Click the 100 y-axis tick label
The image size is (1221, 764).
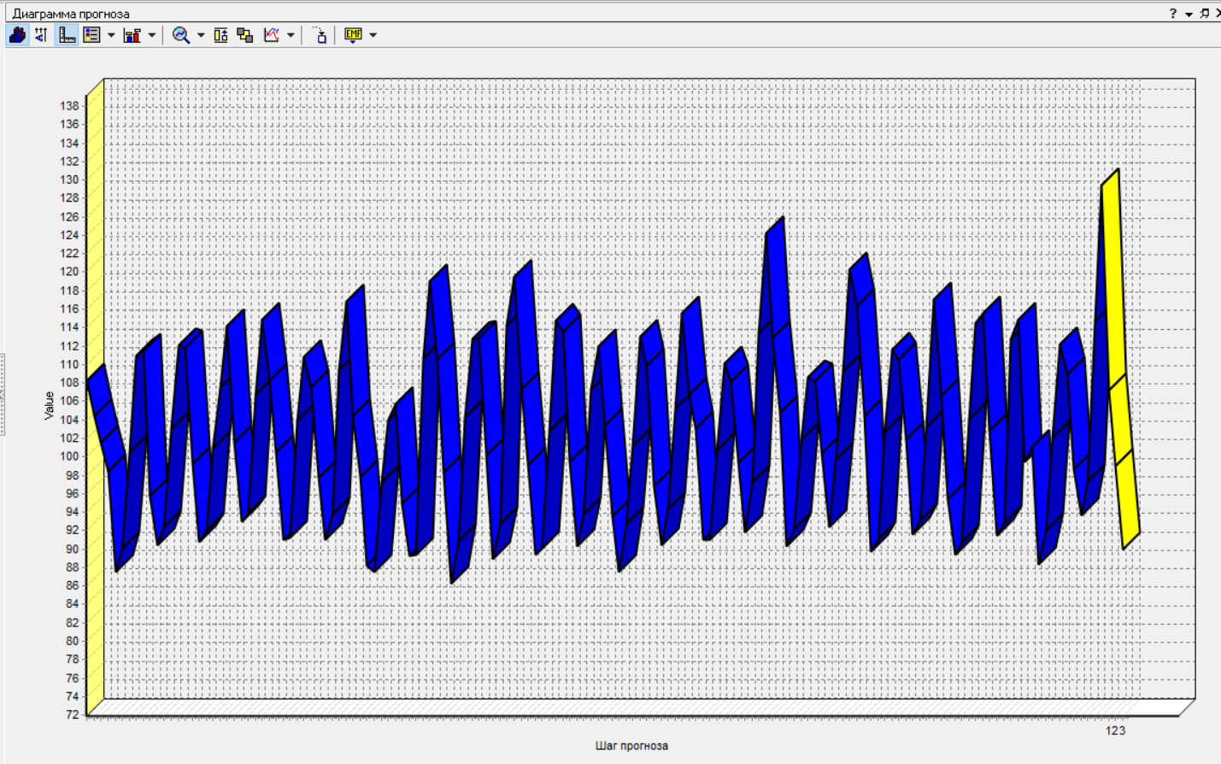[69, 456]
